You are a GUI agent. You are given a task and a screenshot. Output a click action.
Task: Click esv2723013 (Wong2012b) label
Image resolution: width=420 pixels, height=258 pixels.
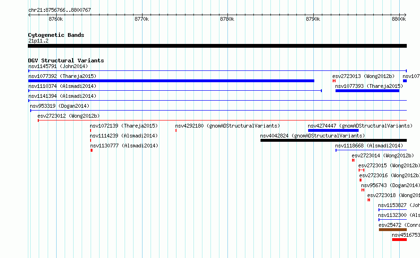(363, 76)
